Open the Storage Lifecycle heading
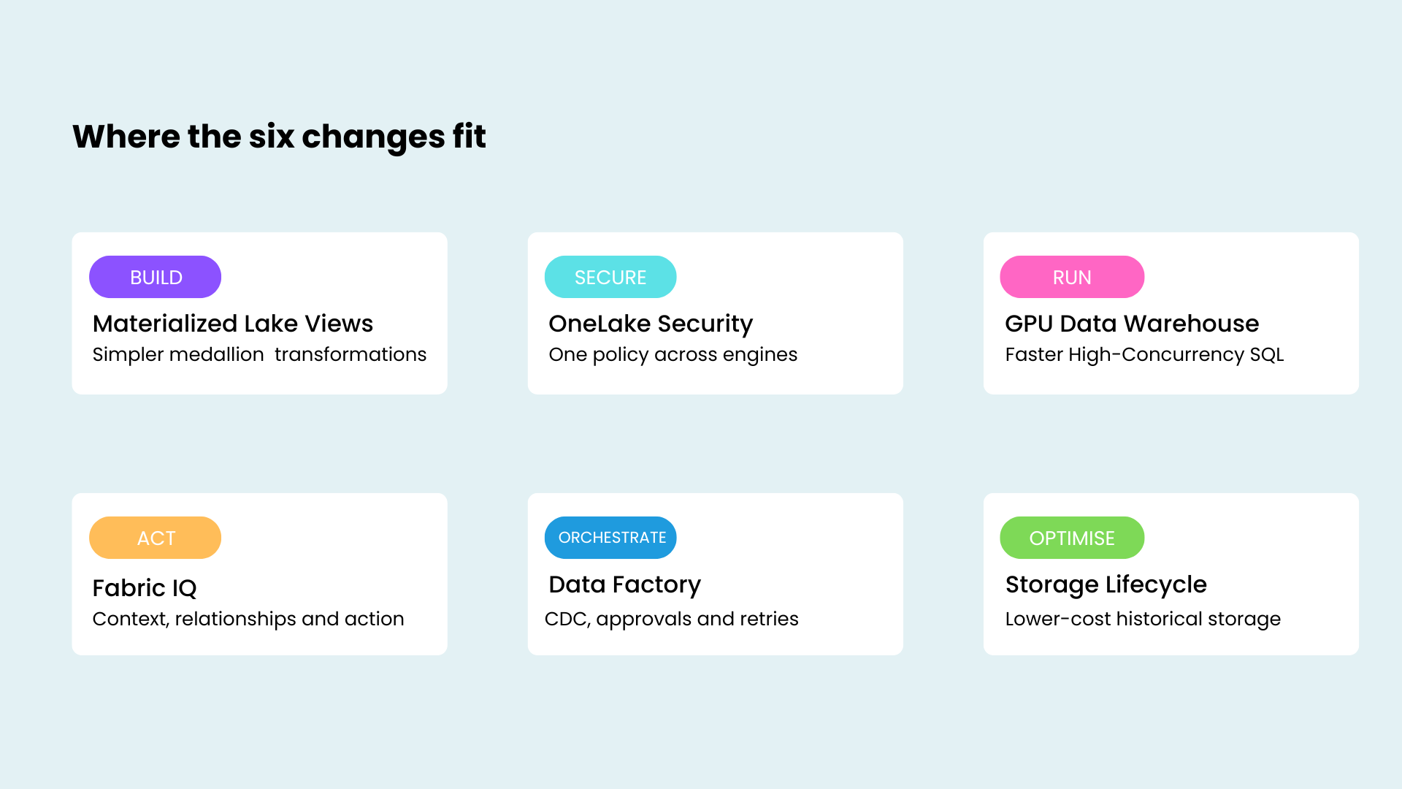The width and height of the screenshot is (1402, 789). 1106,584
